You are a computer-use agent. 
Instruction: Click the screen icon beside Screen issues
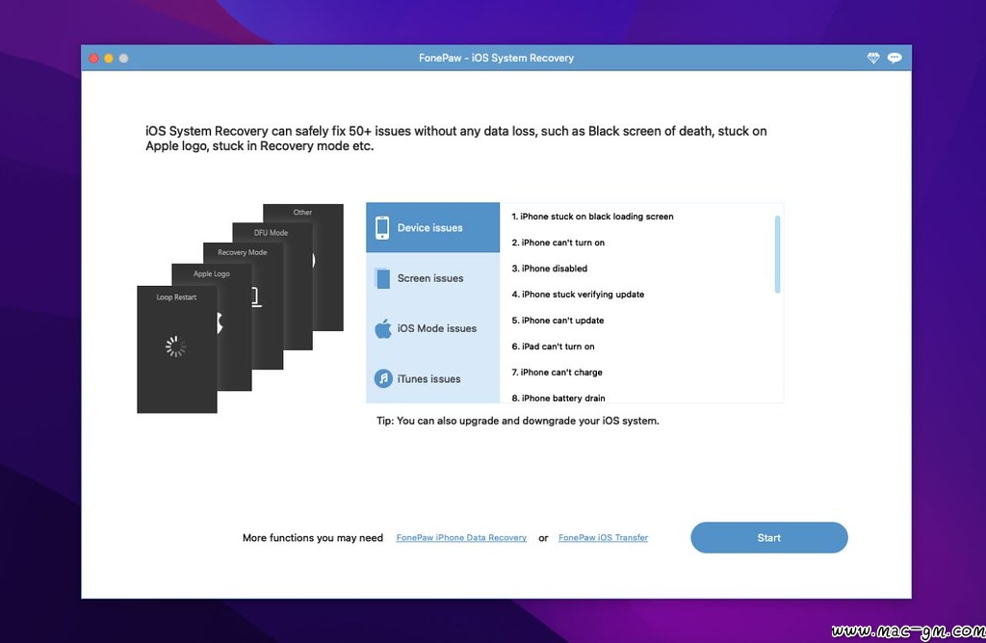coord(382,278)
